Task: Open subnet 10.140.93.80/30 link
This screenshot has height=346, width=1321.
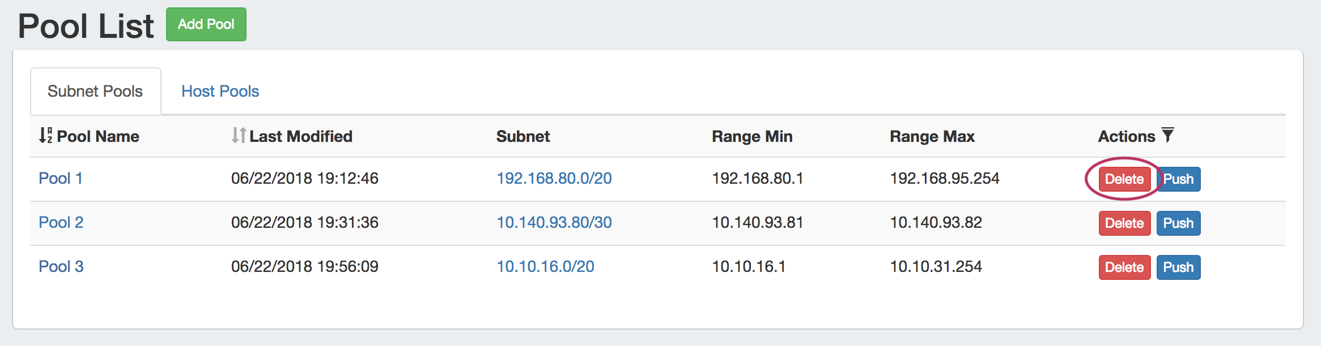Action: click(x=554, y=223)
